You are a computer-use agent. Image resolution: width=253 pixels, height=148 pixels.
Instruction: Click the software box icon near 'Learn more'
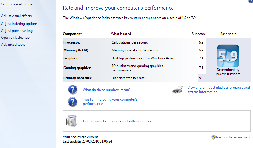[x=71, y=121]
